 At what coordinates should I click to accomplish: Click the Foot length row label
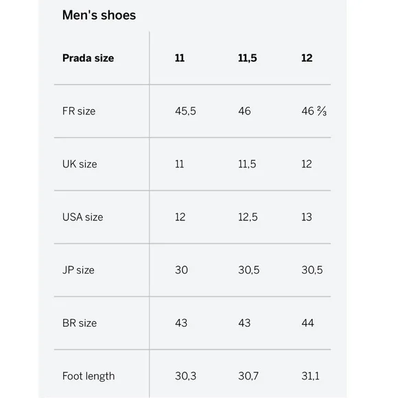point(89,376)
